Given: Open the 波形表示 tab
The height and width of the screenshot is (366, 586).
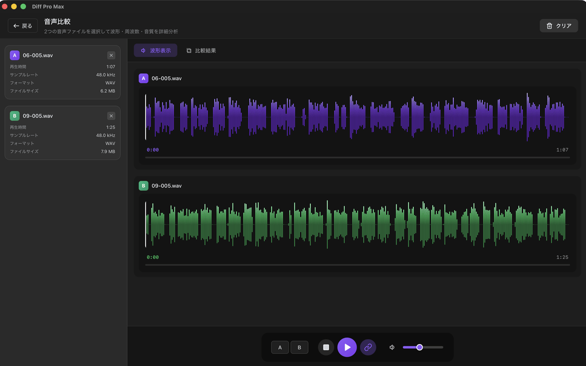Looking at the screenshot, I should tap(156, 51).
